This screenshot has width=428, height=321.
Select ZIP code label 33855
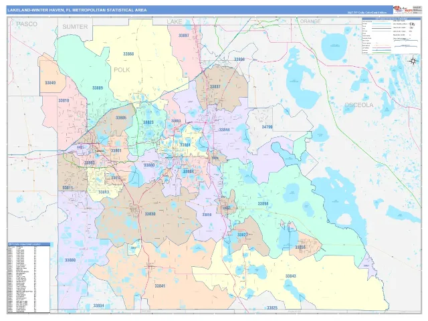tap(300, 247)
